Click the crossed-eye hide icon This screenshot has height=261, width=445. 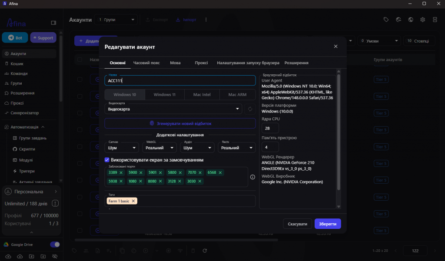(x=55, y=257)
